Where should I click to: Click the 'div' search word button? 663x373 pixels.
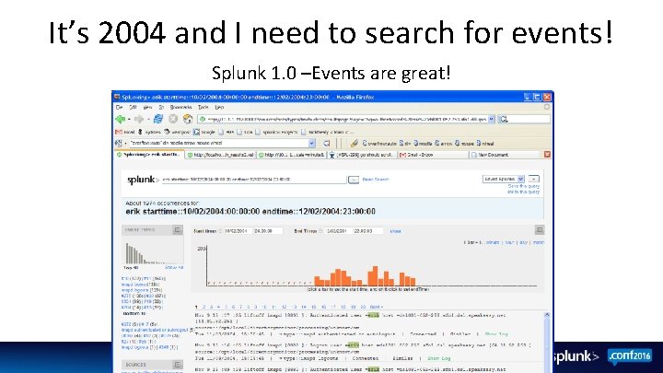[x=405, y=144]
